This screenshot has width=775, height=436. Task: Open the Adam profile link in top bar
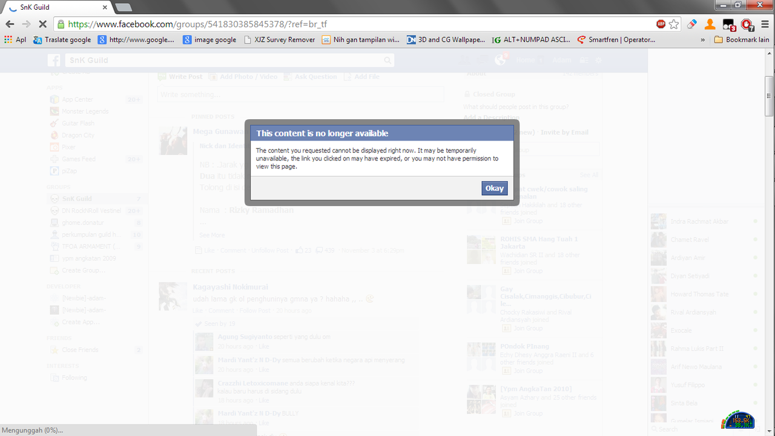click(562, 61)
